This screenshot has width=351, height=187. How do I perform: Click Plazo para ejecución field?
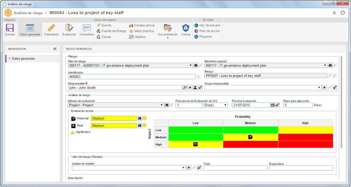(298, 105)
